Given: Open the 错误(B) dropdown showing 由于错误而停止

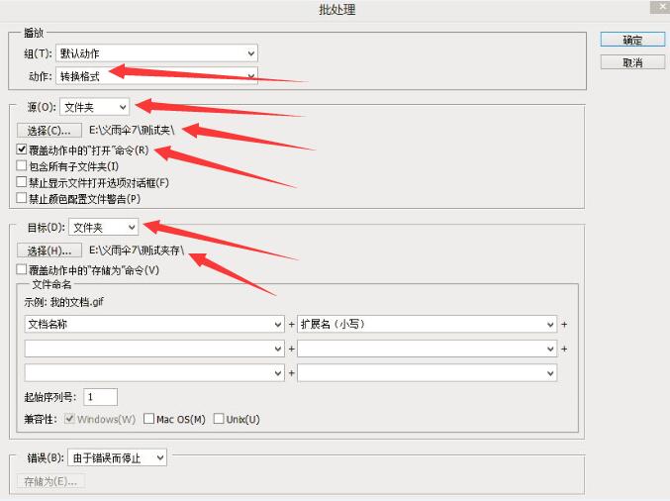Looking at the screenshot, I should point(117,458).
